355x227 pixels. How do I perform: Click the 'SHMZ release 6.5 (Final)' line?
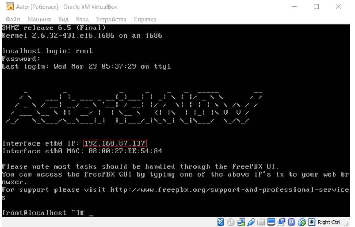[54, 28]
